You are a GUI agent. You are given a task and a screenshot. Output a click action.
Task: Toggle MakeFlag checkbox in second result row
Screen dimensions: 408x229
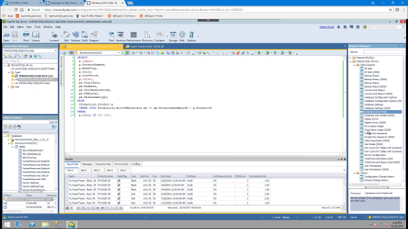click(119, 185)
